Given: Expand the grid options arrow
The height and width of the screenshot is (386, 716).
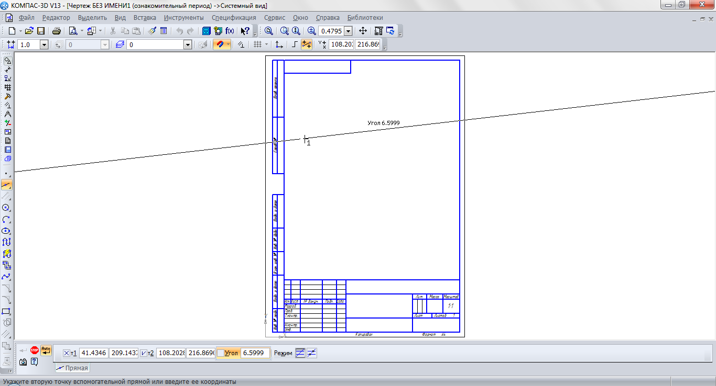Looking at the screenshot, I should (266, 45).
